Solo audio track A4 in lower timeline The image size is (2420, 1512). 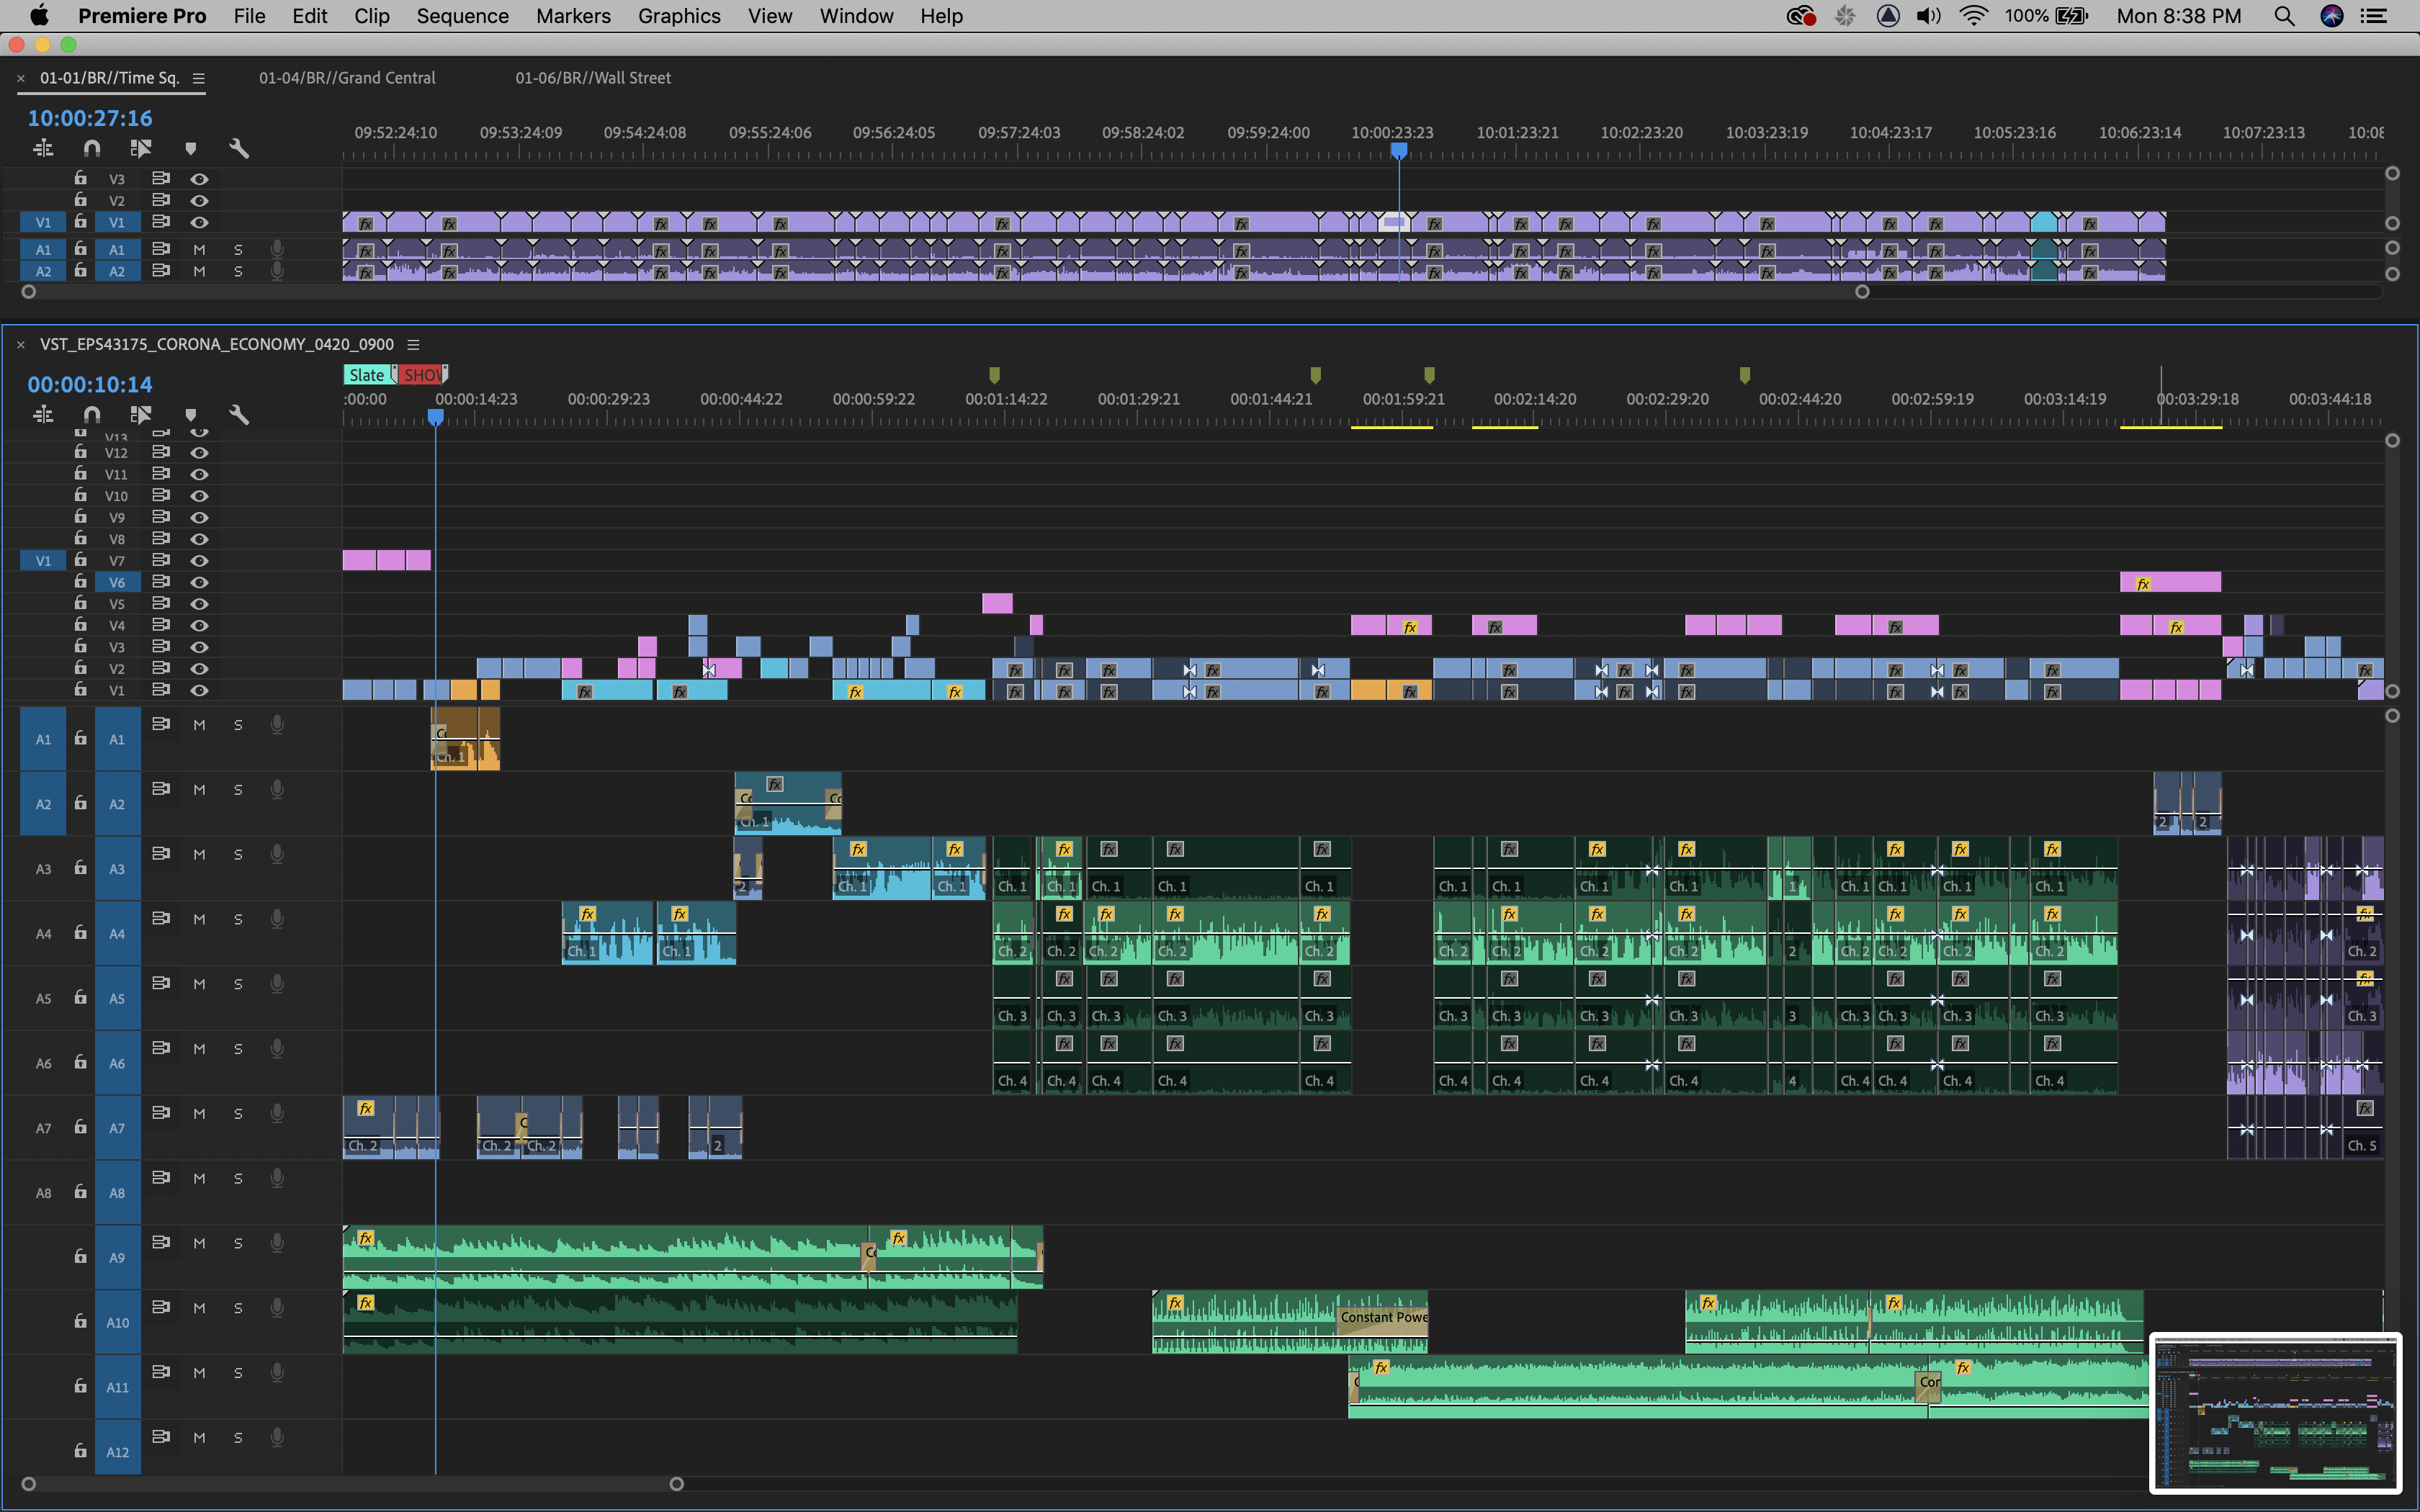238,919
